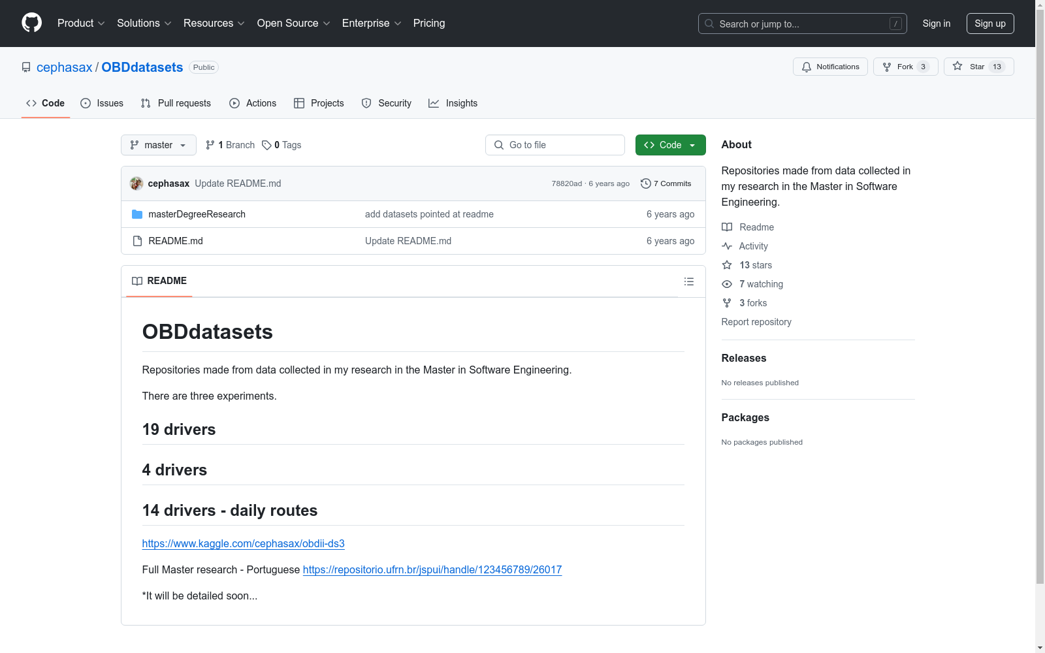Select the README tab in file viewer
The image size is (1045, 653).
tap(159, 281)
